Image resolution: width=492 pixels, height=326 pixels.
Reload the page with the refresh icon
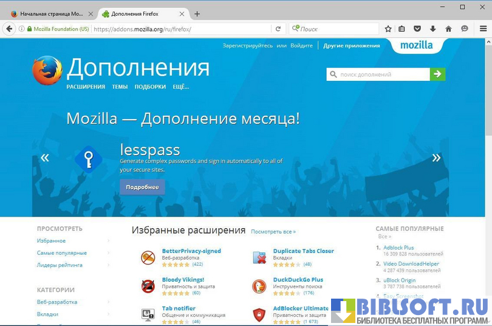click(278, 29)
